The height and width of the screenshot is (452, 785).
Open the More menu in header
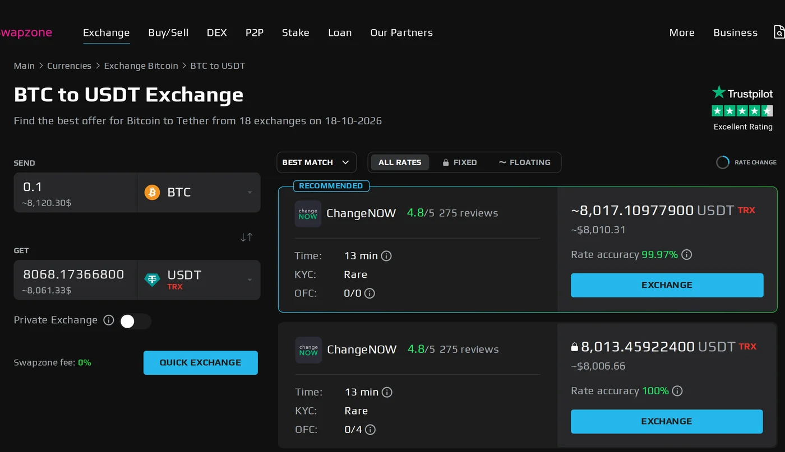tap(682, 32)
